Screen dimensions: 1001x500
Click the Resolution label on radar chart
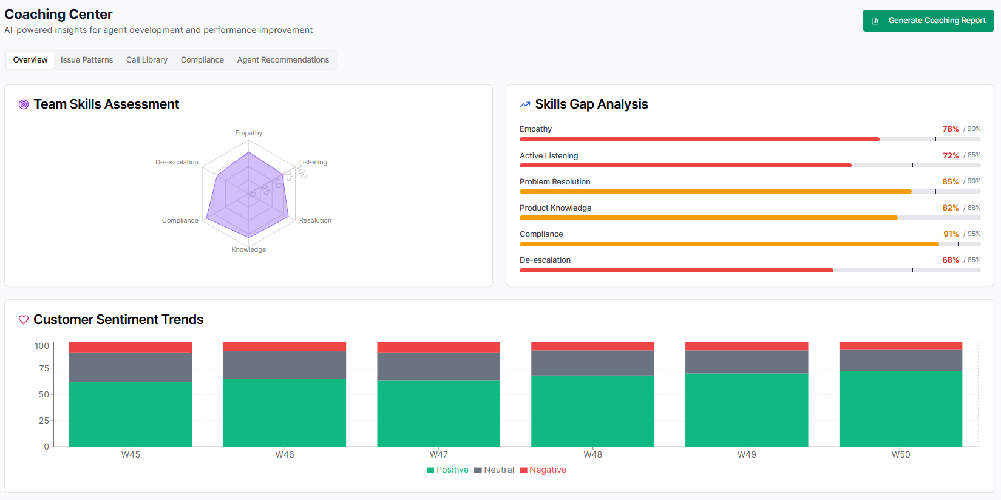(x=315, y=220)
